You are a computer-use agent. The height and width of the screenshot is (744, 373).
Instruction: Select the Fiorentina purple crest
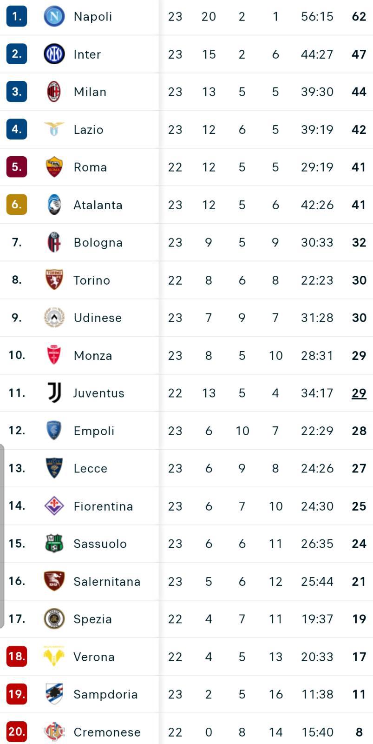pos(54,505)
